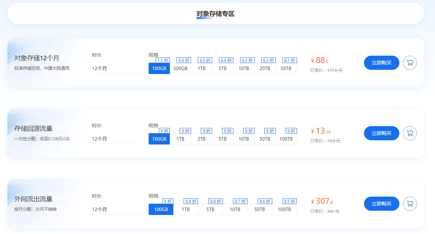Screen dimensions: 435x234
Task: Pick 50TB spec for 外网流出流量
Action: 260,209
